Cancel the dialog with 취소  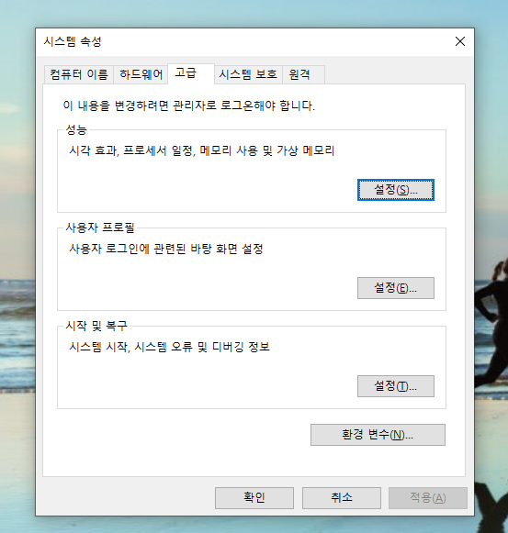point(342,498)
